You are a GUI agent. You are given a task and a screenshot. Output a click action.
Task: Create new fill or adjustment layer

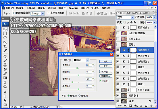136,106
